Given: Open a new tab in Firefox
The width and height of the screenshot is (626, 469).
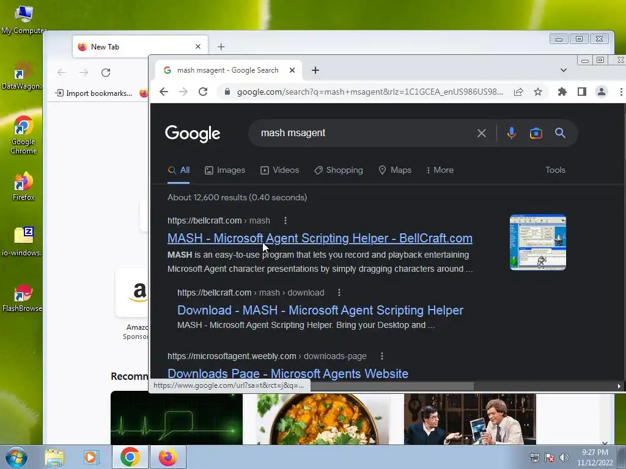Looking at the screenshot, I should 221,47.
